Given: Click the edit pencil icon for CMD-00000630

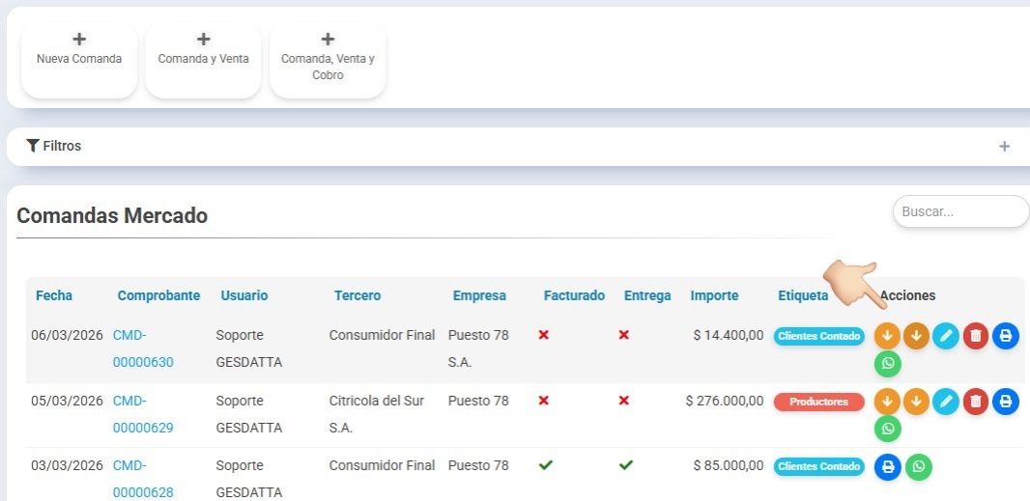Looking at the screenshot, I should [x=946, y=336].
